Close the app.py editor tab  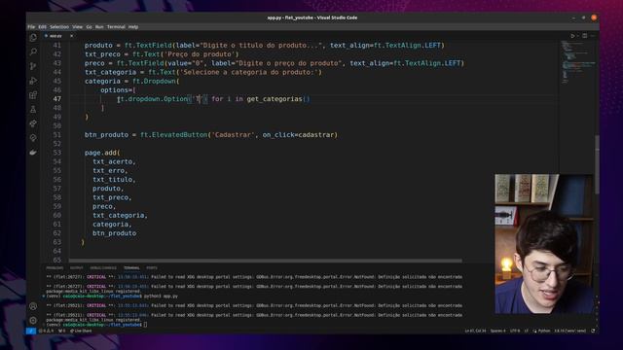point(71,36)
